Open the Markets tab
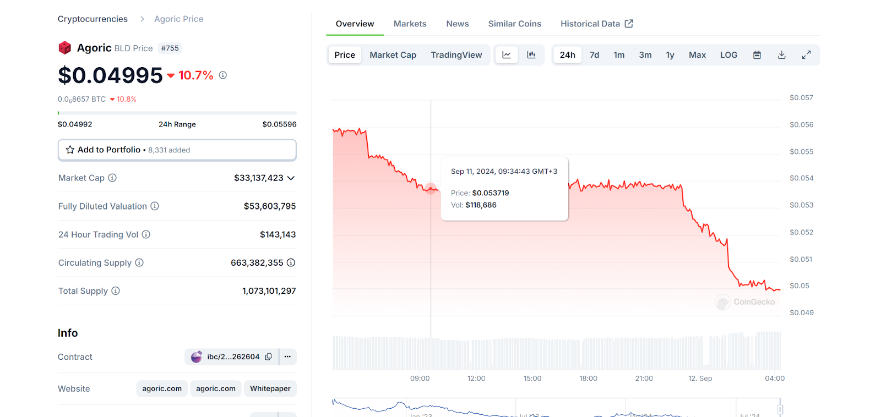This screenshot has width=881, height=417. pos(410,24)
